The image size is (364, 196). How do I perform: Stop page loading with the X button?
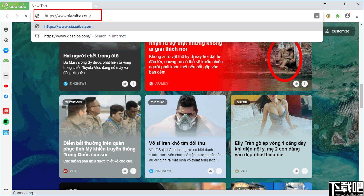(26, 16)
